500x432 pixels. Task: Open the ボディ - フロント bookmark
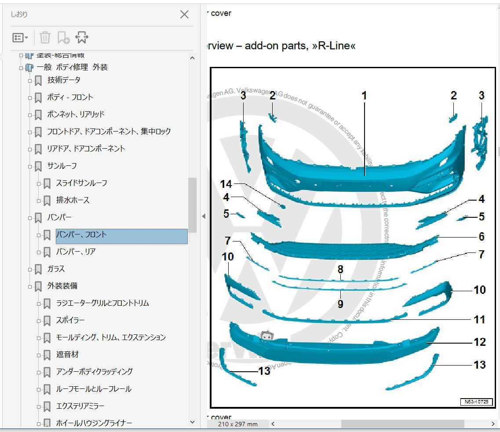pyautogui.click(x=70, y=97)
